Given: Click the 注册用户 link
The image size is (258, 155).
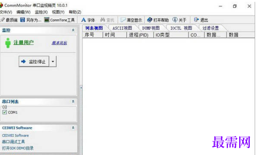Looking at the screenshot, I should pyautogui.click(x=23, y=43).
